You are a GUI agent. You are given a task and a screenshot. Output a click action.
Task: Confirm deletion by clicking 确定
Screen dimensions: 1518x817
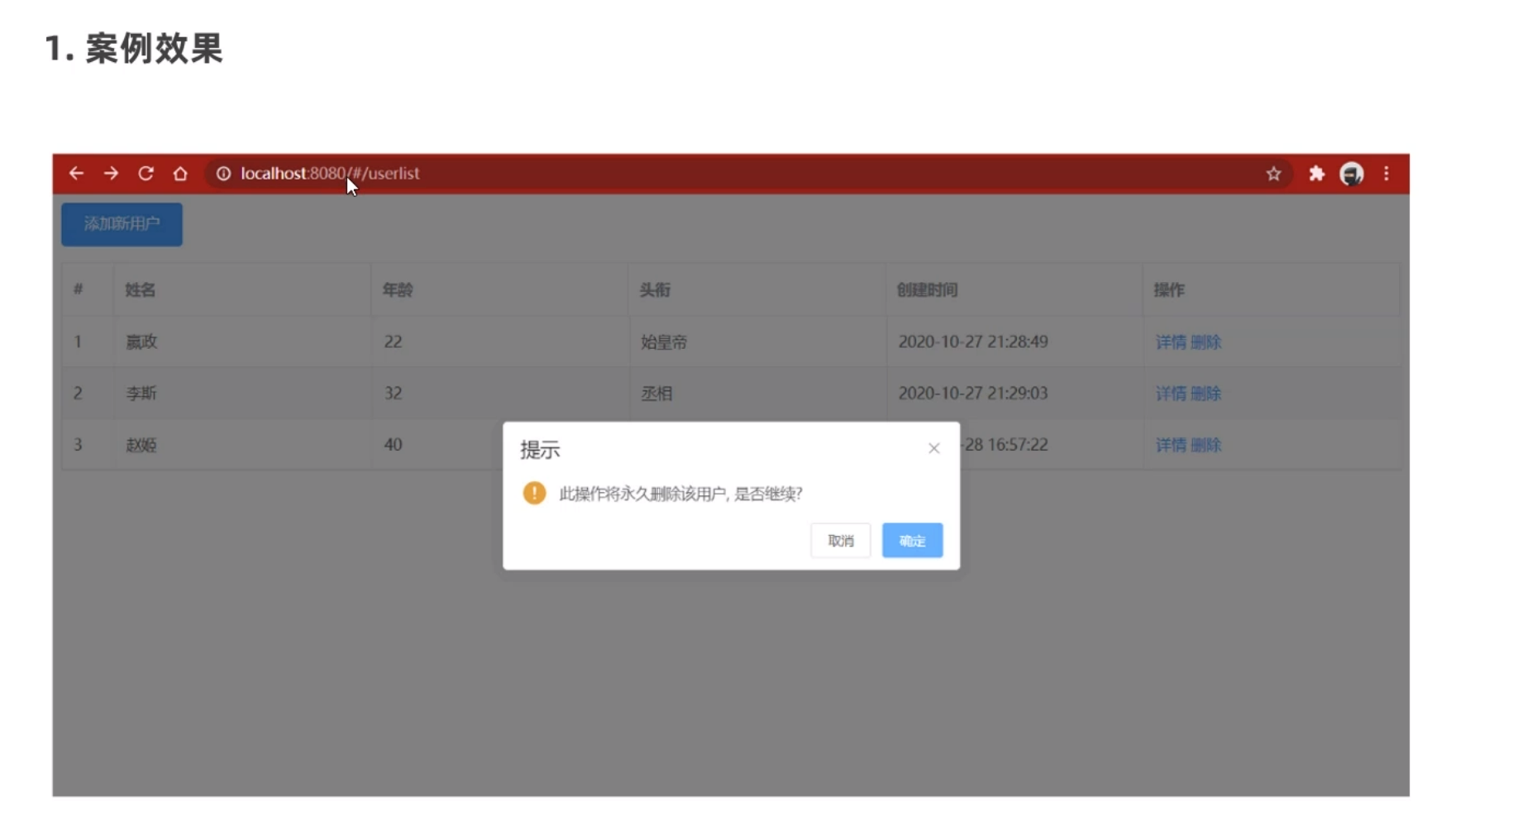click(911, 540)
